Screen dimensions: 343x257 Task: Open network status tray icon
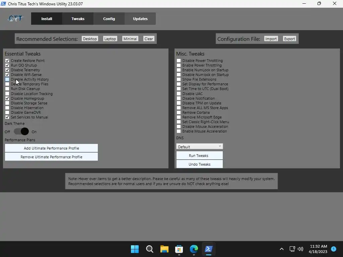click(292, 249)
